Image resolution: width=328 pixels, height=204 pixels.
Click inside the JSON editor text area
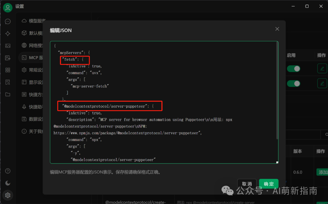pyautogui.click(x=163, y=102)
